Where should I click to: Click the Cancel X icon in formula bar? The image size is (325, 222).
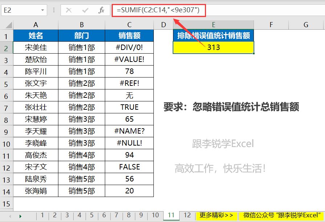pos(69,11)
